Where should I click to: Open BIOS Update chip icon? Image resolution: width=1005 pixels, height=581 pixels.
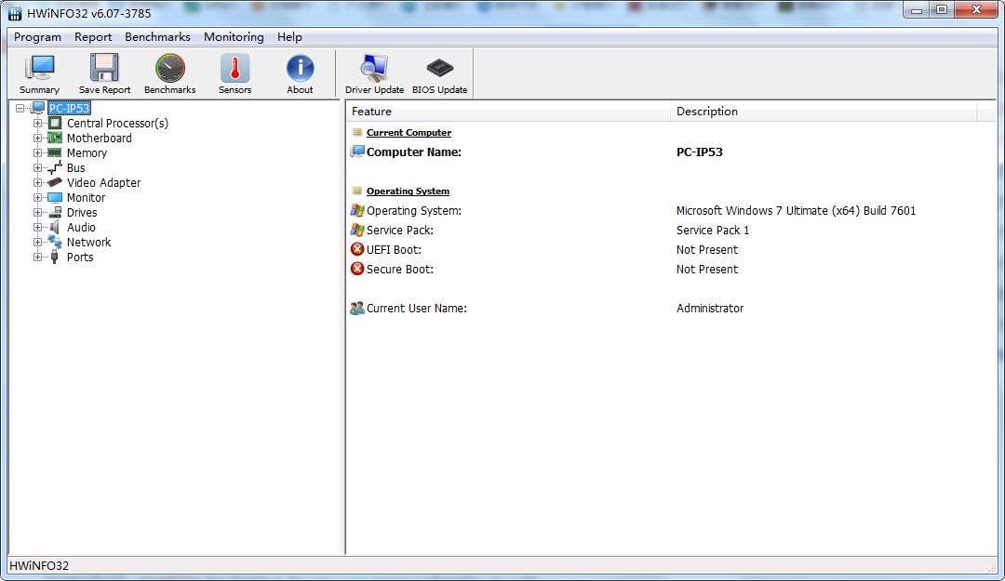439,67
